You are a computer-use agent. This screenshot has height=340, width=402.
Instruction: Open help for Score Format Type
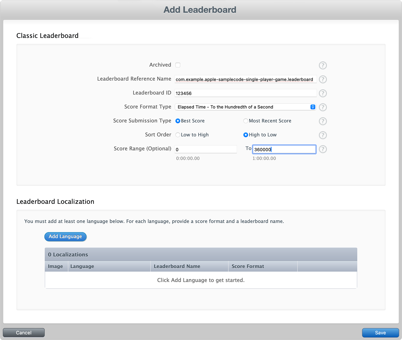[x=323, y=107]
